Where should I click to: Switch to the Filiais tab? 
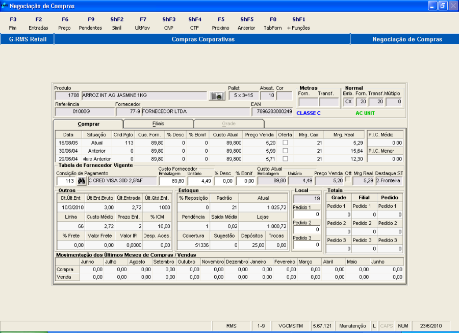(158, 124)
